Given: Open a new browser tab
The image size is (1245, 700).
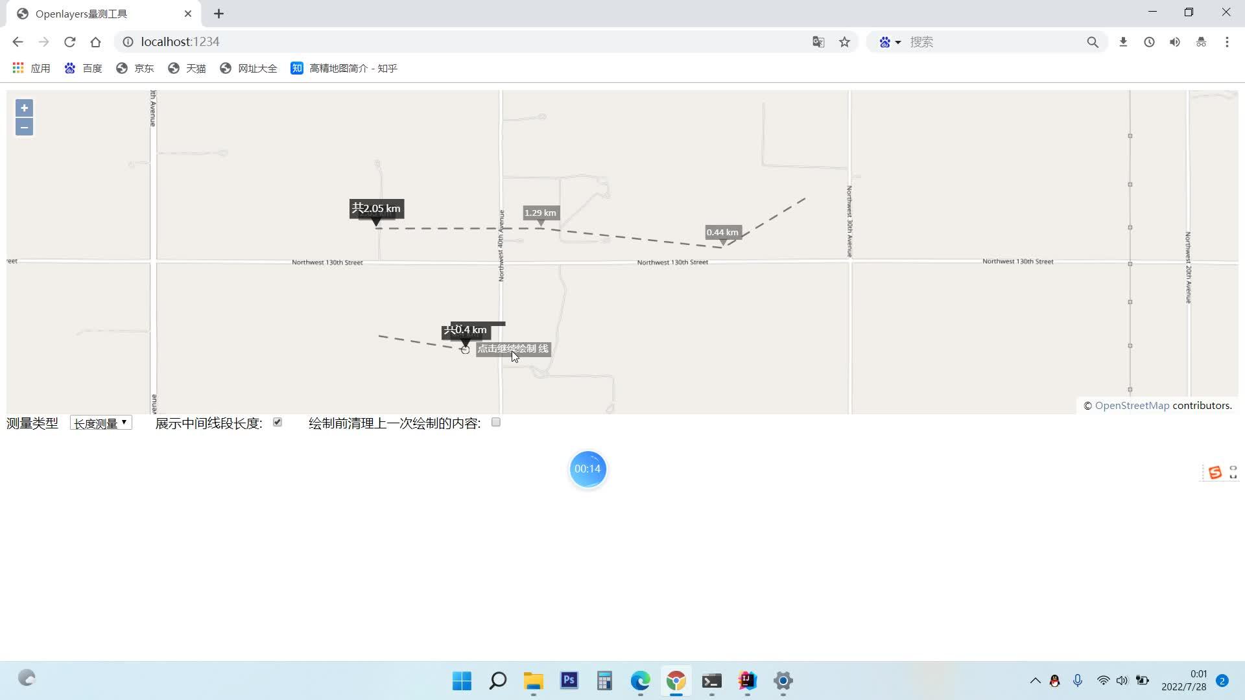Looking at the screenshot, I should click(x=219, y=14).
